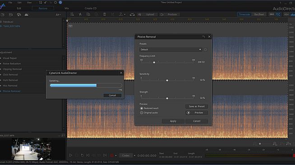This screenshot has width=295, height=165.
Task: Switch to the Create CD tab
Action: coord(91,8)
